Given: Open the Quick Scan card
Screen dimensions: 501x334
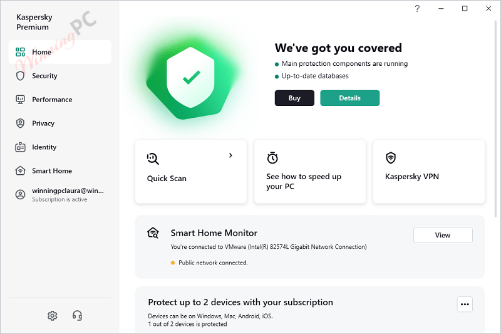Looking at the screenshot, I should pos(191,172).
